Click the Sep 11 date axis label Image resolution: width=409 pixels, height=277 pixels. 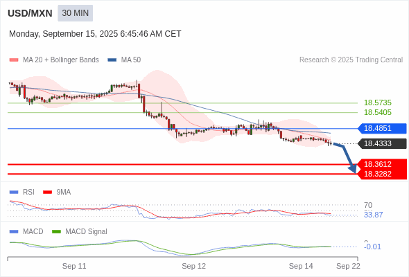click(x=74, y=266)
